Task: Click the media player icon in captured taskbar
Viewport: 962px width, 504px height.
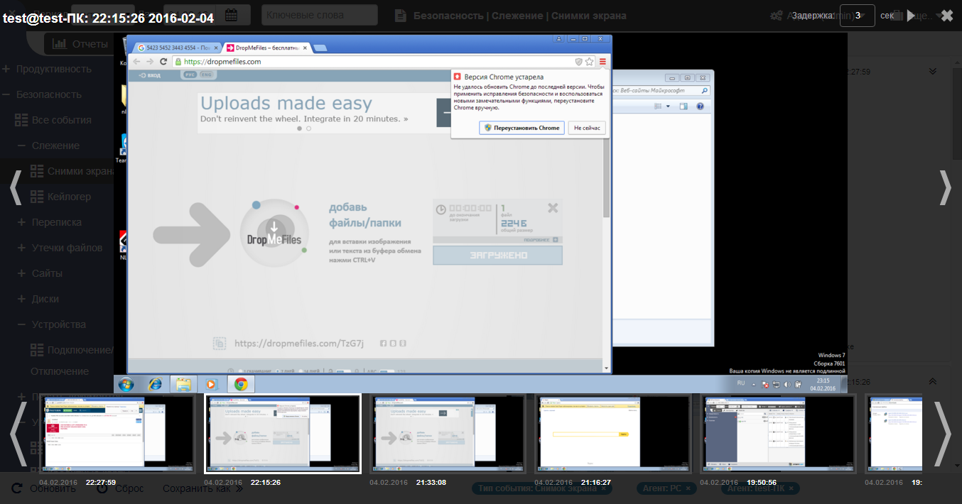Action: (x=211, y=384)
